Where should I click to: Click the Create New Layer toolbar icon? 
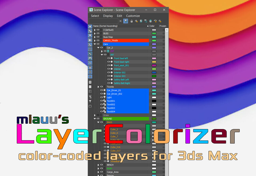[136, 21]
